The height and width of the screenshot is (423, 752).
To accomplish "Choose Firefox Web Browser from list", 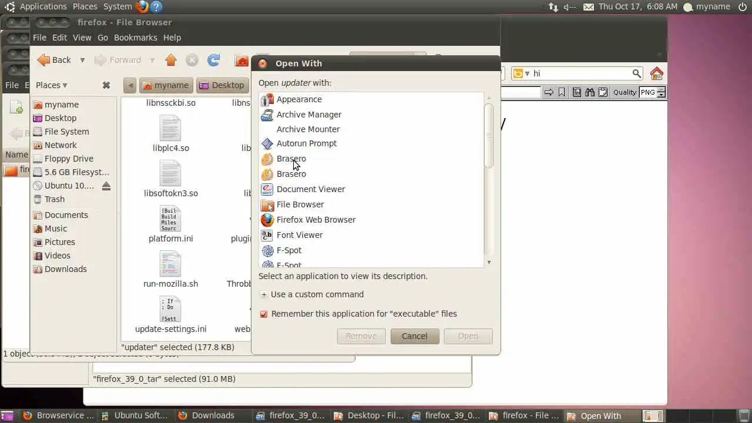I will tap(371, 220).
